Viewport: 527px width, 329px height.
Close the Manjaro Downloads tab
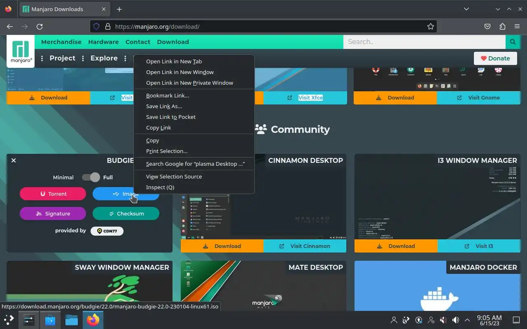[x=103, y=9]
